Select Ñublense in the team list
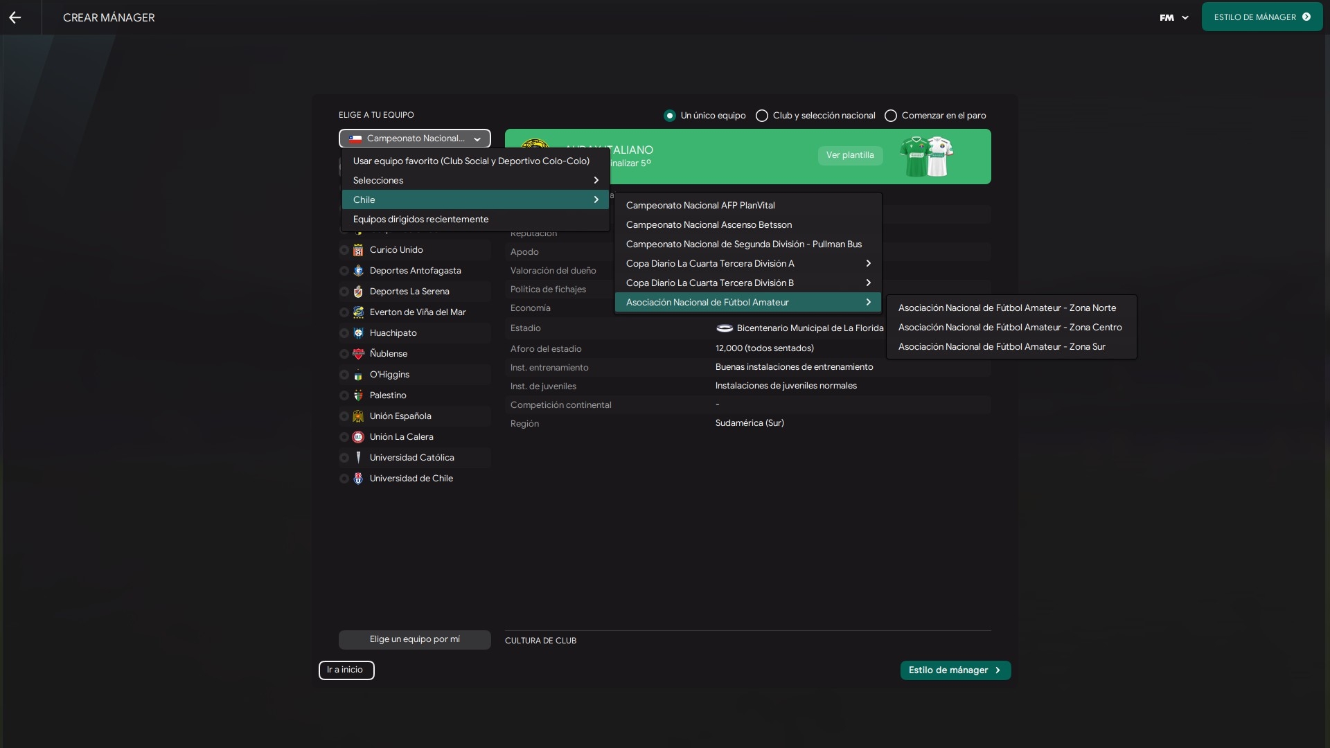 pos(415,354)
